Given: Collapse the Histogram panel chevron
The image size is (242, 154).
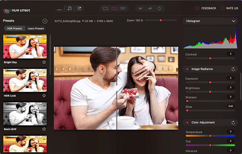Looking at the screenshot, I should click(x=234, y=21).
